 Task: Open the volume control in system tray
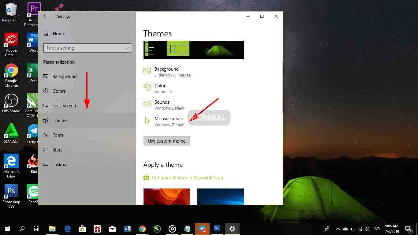tap(368, 229)
